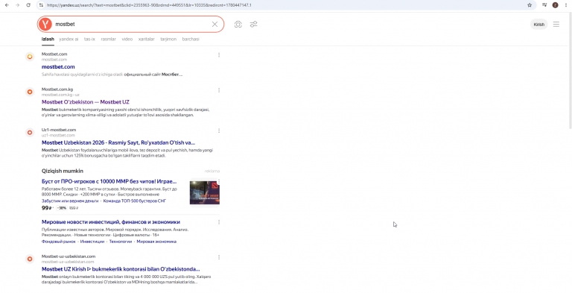
Task: Open options menu for Буст ad
Action: 219,181
